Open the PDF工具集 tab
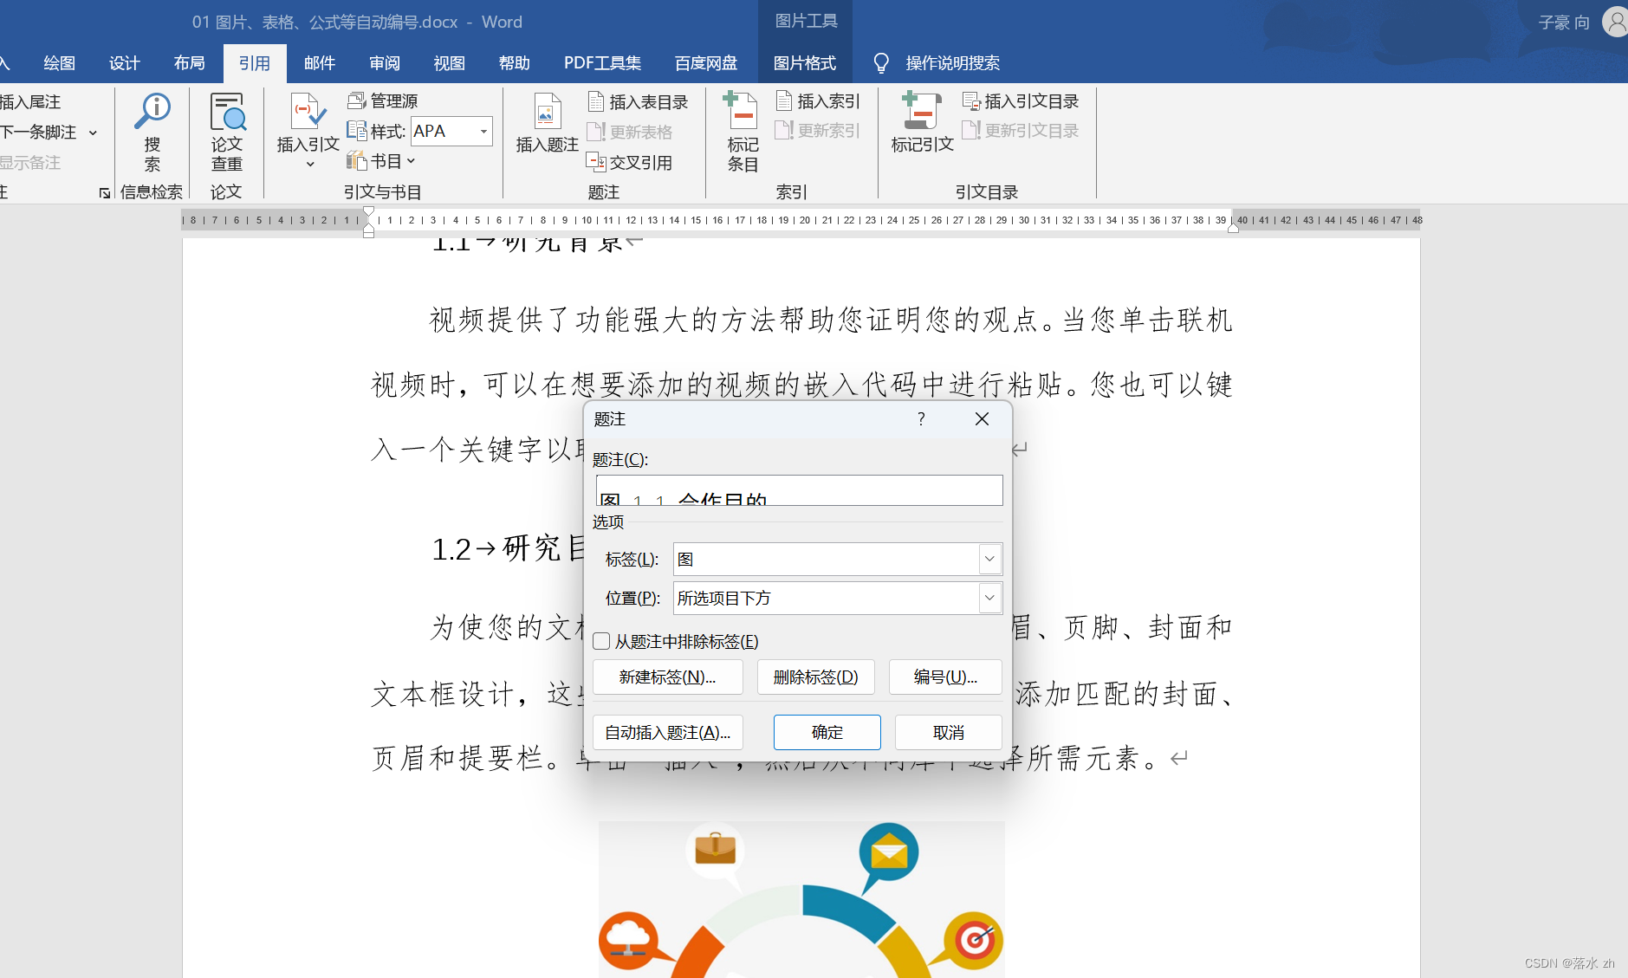This screenshot has width=1628, height=978. pyautogui.click(x=603, y=63)
